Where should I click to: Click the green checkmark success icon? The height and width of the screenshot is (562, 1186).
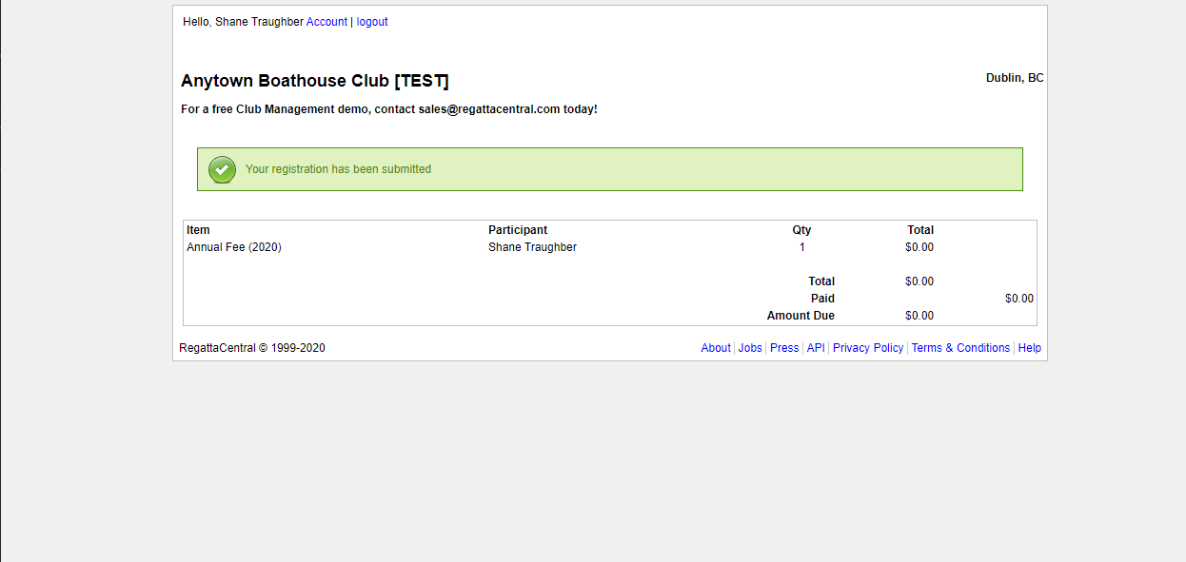pos(222,169)
